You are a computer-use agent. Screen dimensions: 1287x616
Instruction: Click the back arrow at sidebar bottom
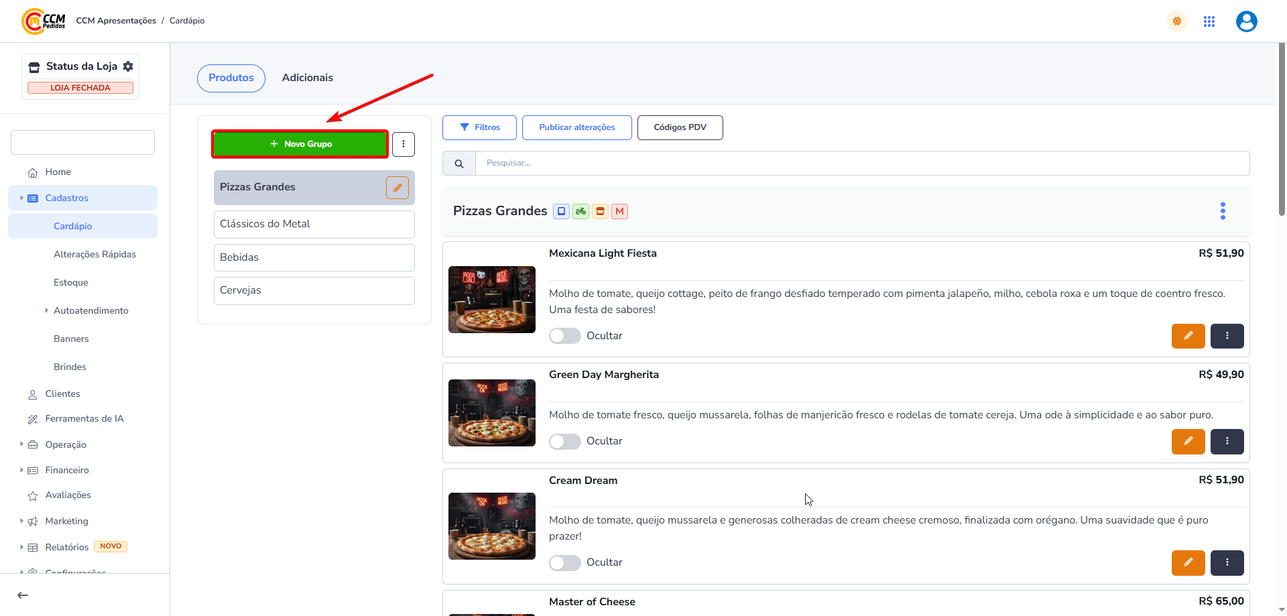23,595
